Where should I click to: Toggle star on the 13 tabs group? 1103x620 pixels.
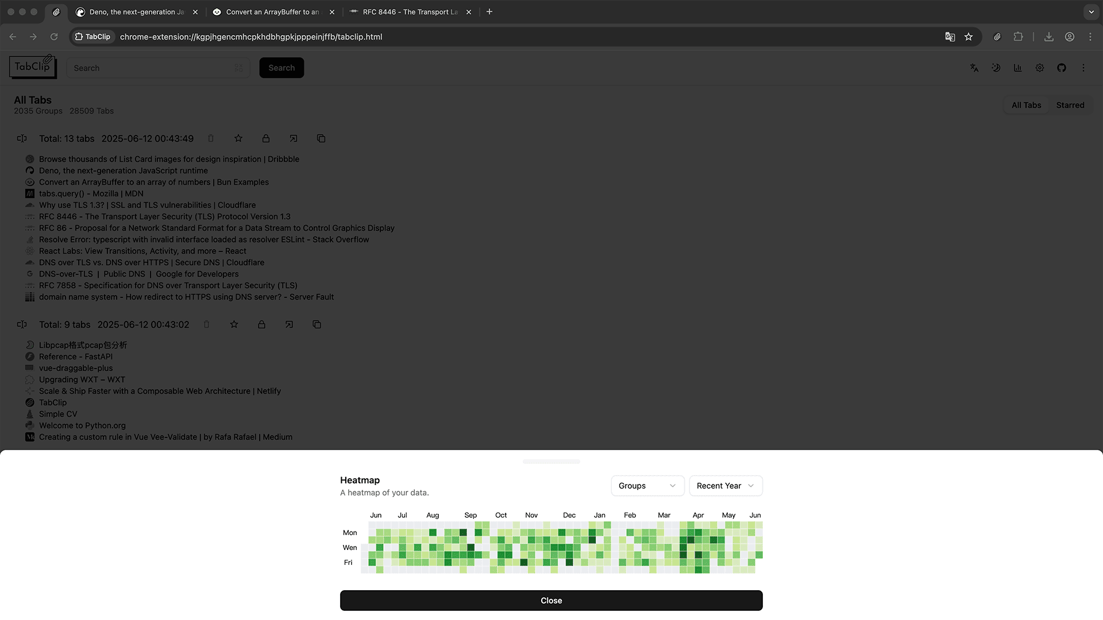(238, 138)
